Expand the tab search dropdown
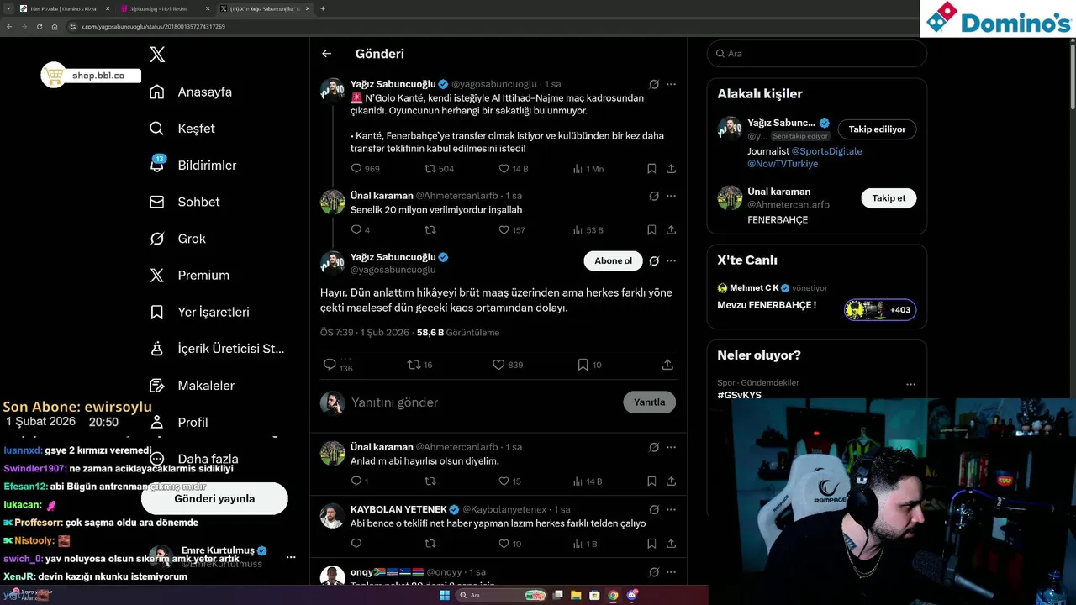Viewport: 1076px width, 605px height. point(7,8)
